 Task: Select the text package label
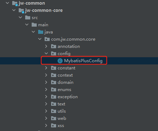tap(61, 104)
